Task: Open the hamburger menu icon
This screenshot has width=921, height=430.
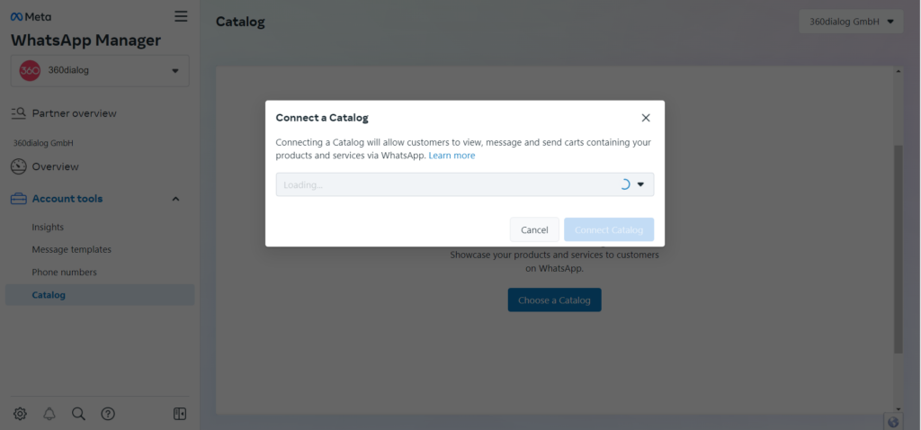Action: click(x=181, y=16)
